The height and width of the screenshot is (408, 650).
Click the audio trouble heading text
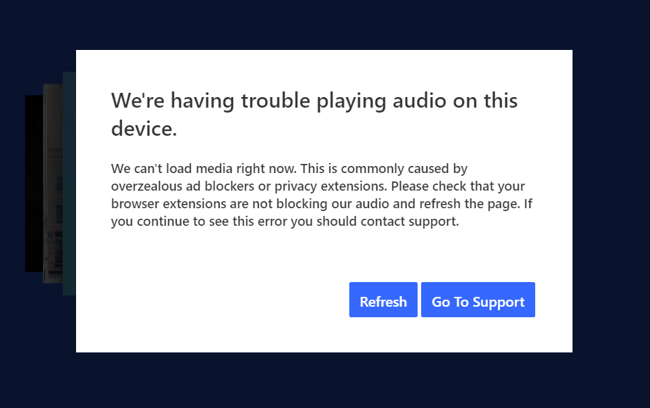point(314,101)
